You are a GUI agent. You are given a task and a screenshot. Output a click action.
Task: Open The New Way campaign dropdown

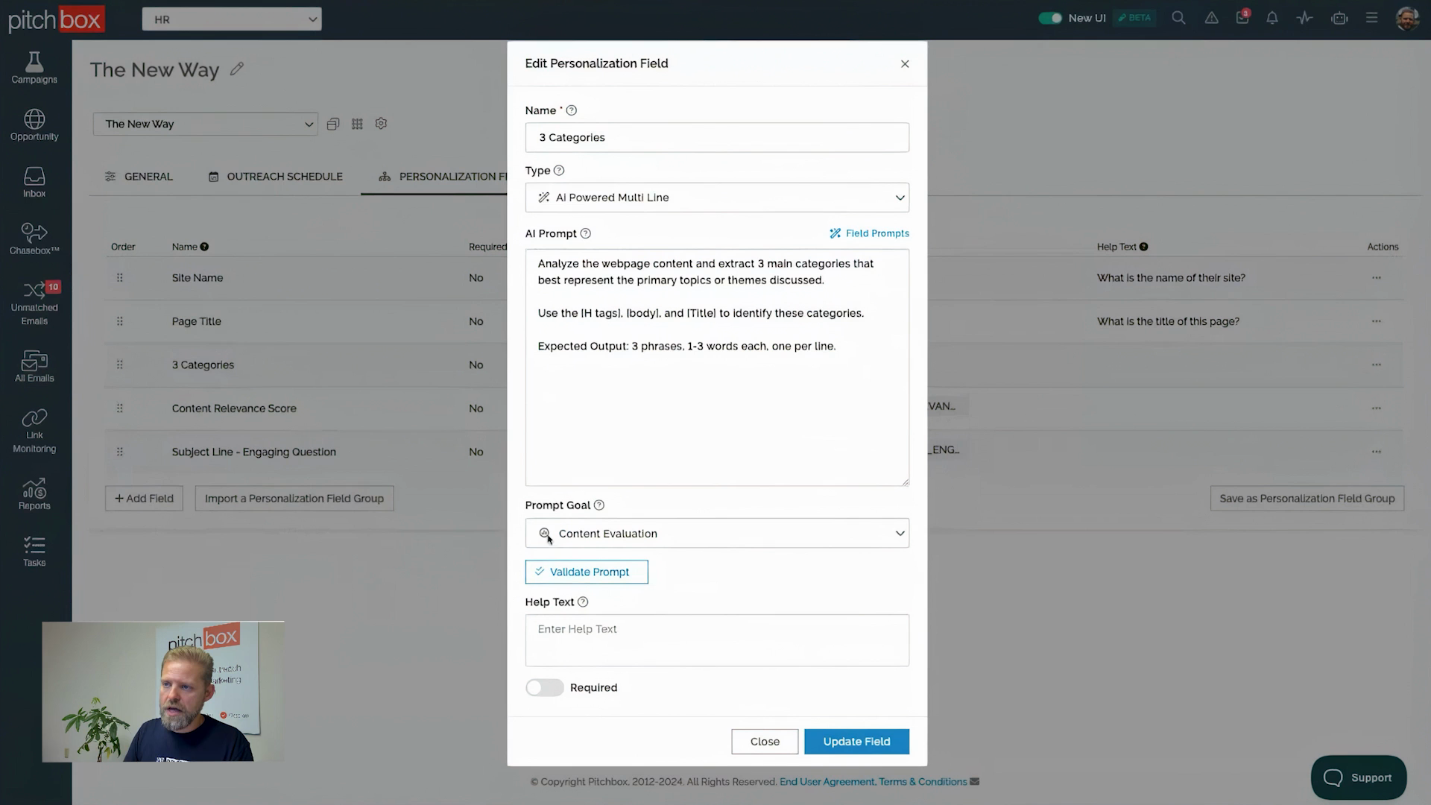tap(206, 124)
